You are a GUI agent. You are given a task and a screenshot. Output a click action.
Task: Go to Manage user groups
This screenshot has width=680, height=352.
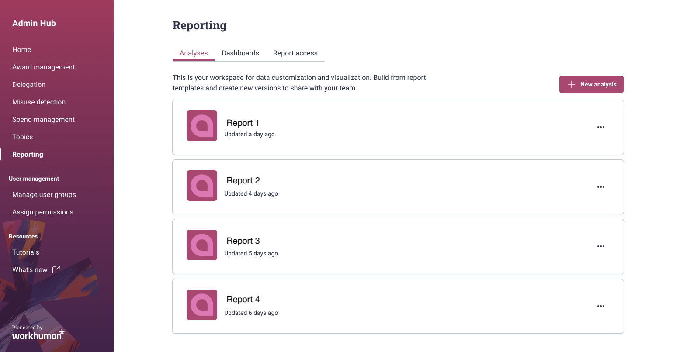coord(44,195)
